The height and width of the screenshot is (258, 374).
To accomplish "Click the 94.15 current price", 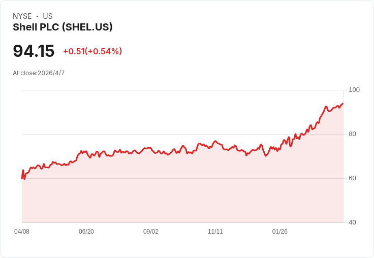I will click(x=34, y=51).
